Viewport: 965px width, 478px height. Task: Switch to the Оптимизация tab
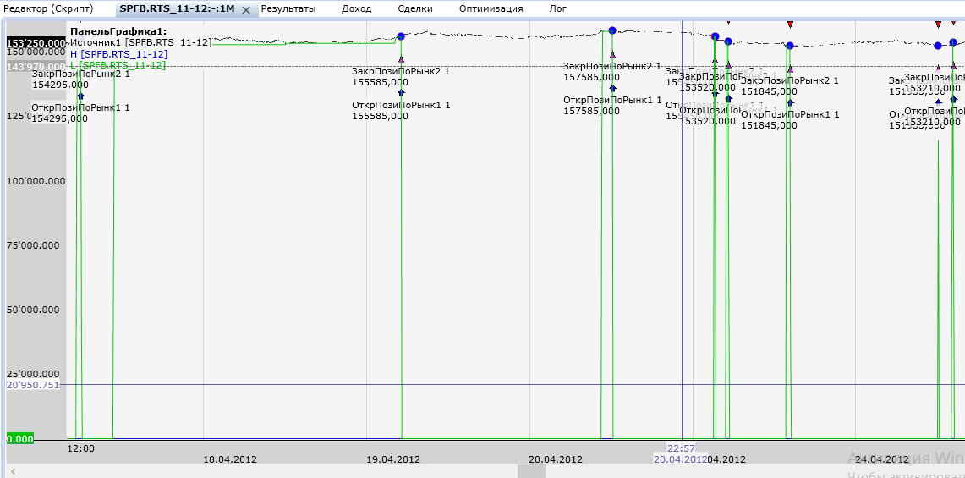click(x=491, y=8)
